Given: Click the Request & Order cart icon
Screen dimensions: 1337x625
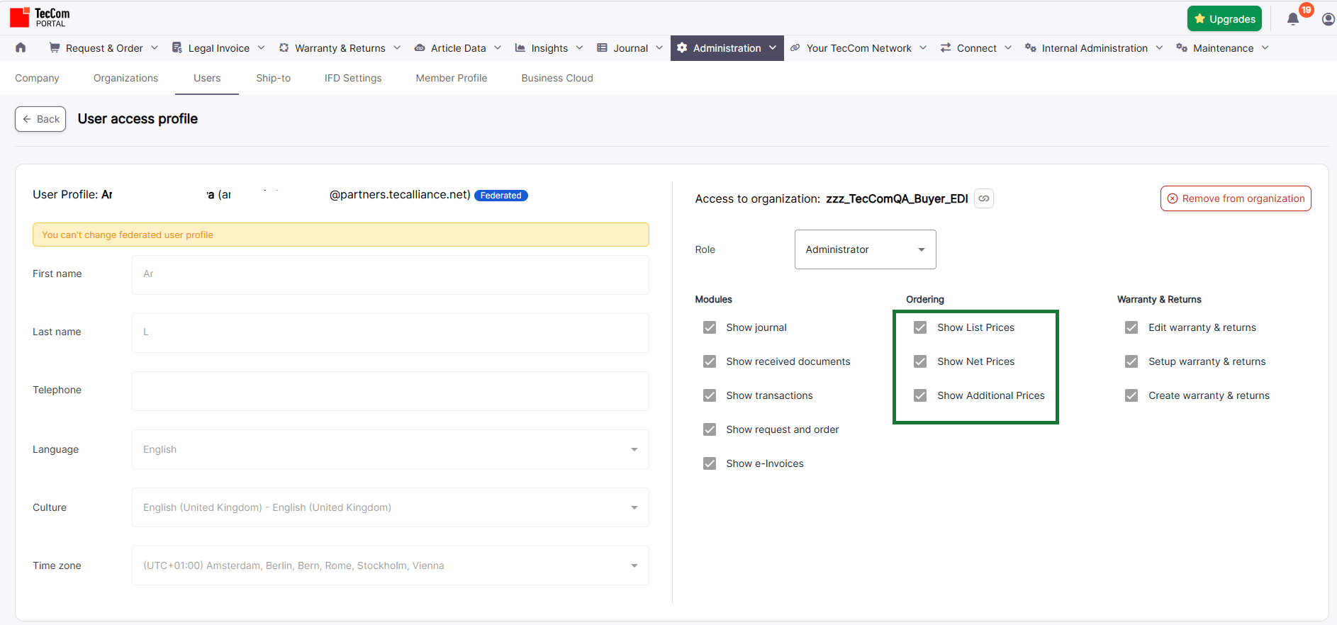Looking at the screenshot, I should pyautogui.click(x=55, y=47).
